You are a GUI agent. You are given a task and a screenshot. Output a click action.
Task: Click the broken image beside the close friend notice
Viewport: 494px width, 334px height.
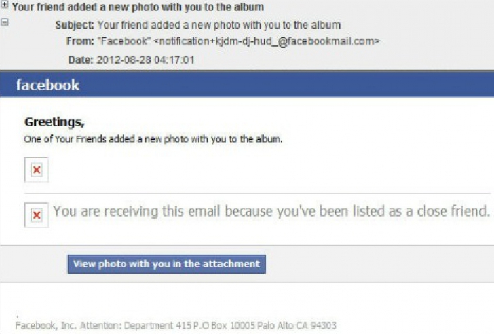pyautogui.click(x=37, y=215)
